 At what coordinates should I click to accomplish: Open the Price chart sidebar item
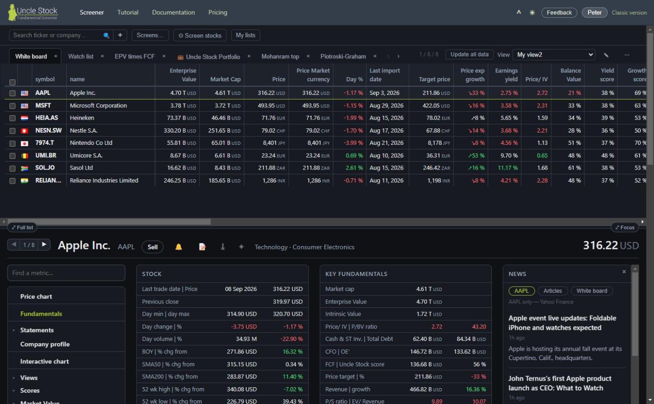(36, 297)
